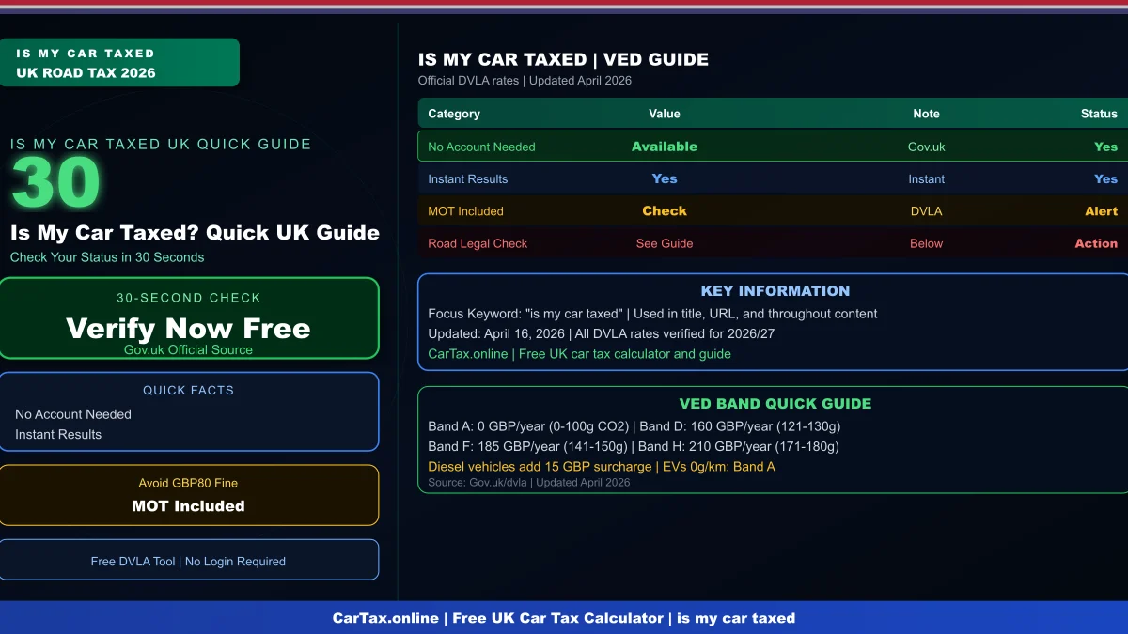
Task: Select the Available value in the table
Action: (x=665, y=147)
